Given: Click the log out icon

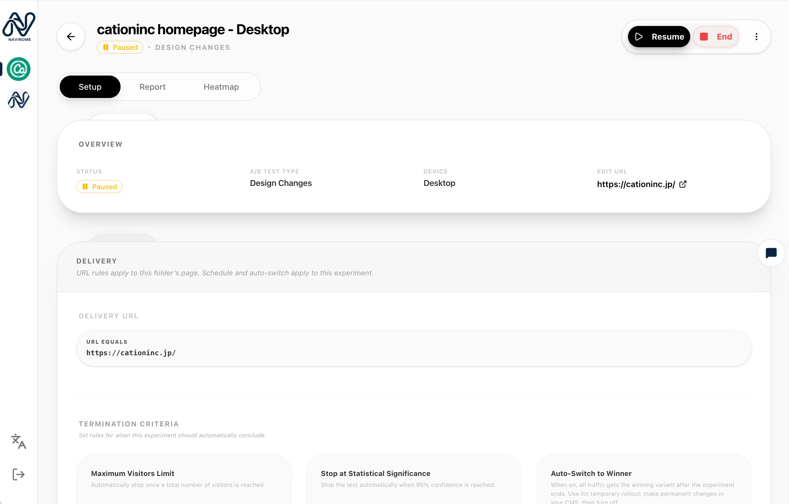Looking at the screenshot, I should coord(19,474).
